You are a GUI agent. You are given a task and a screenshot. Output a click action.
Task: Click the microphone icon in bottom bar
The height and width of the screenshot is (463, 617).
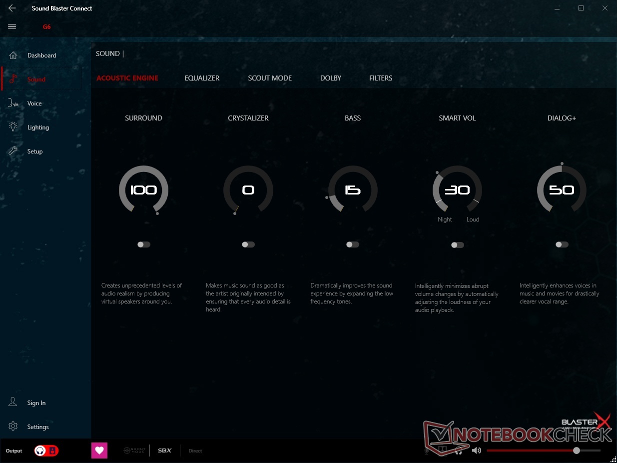tap(426, 450)
